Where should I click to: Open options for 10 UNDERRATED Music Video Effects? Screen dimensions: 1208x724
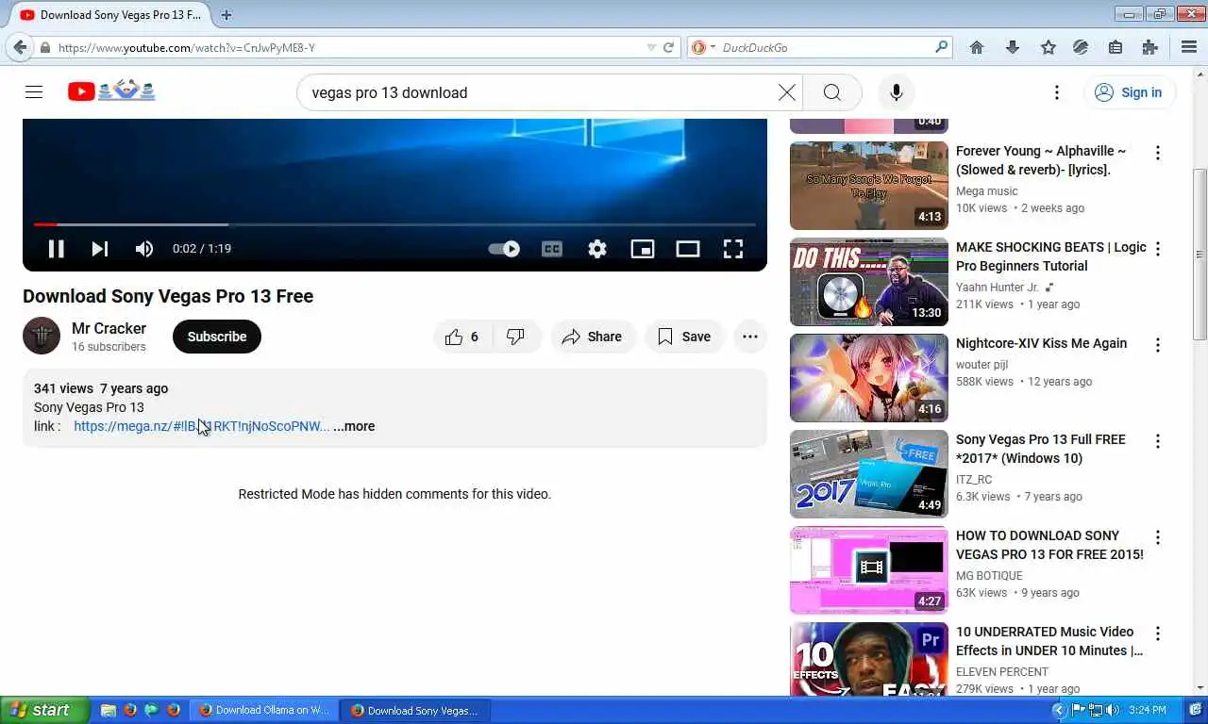click(x=1158, y=633)
